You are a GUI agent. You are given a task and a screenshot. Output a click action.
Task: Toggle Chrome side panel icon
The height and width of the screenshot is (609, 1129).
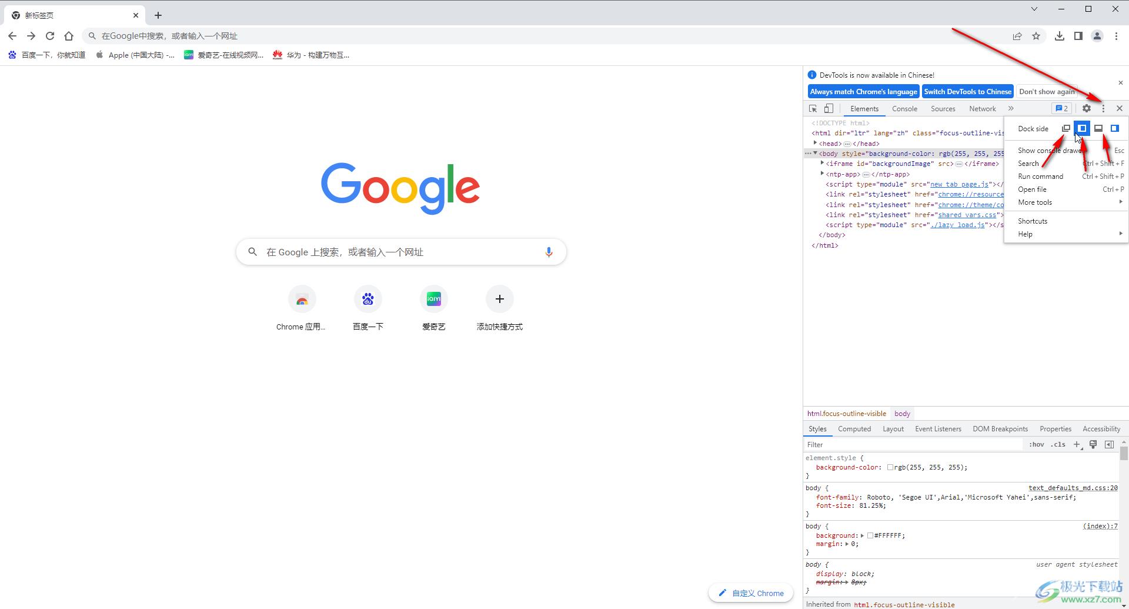pyautogui.click(x=1078, y=36)
